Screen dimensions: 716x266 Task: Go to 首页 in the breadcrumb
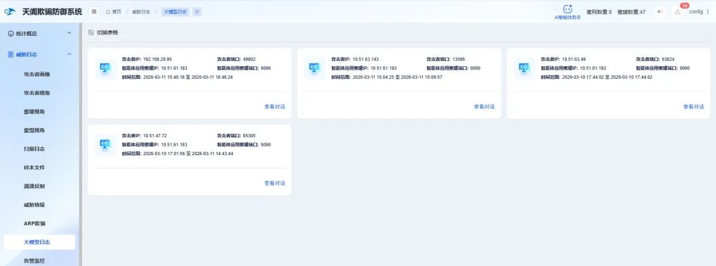[x=113, y=12]
